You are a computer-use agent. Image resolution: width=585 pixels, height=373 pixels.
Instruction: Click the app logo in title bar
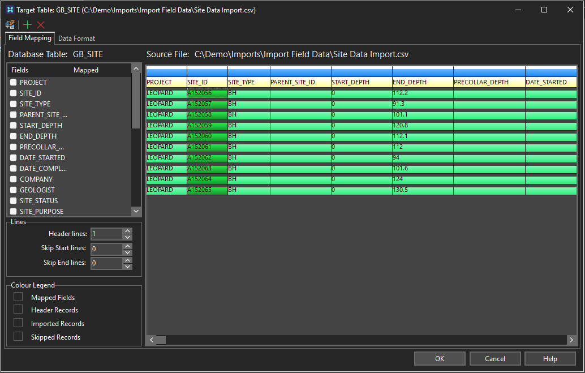9,10
